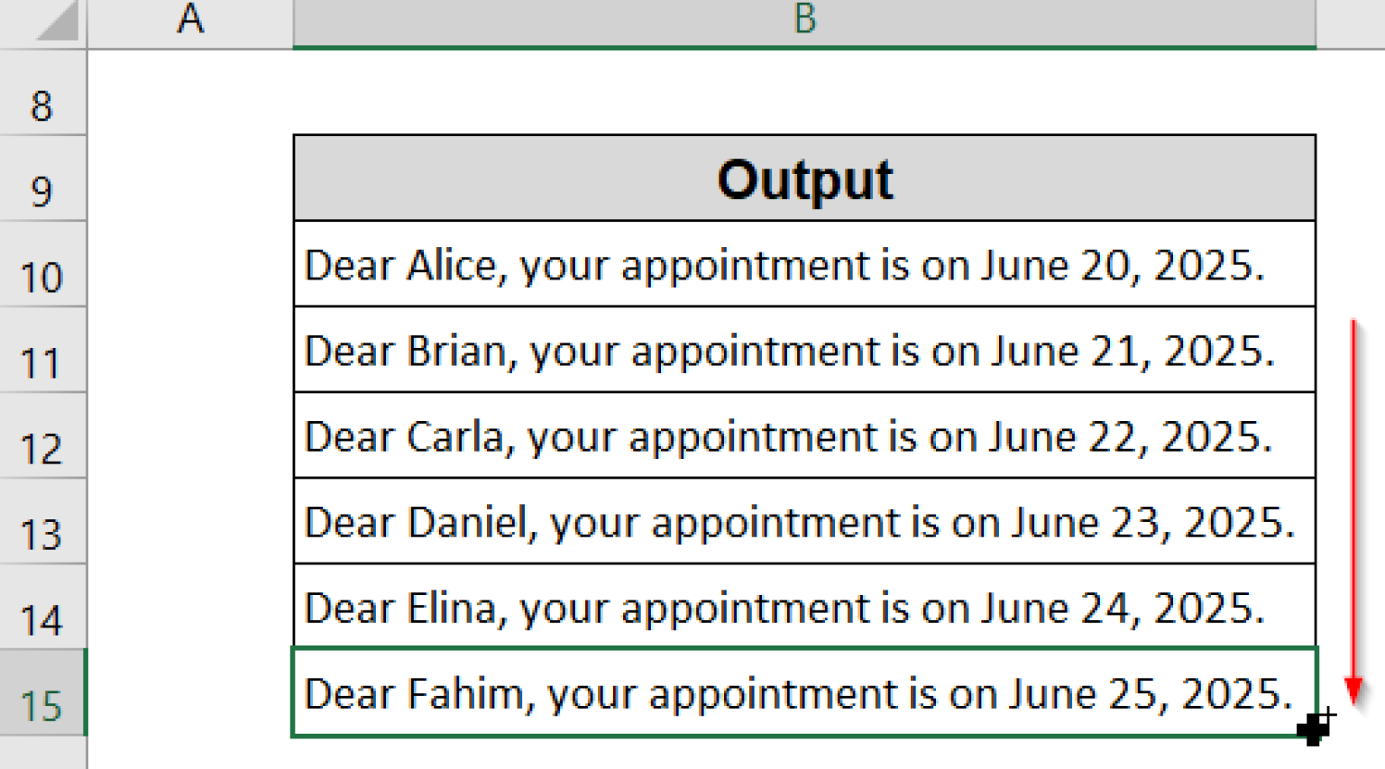This screenshot has width=1385, height=769.
Task: Select the Dear Daniel appointment cell
Action: pyautogui.click(x=804, y=522)
